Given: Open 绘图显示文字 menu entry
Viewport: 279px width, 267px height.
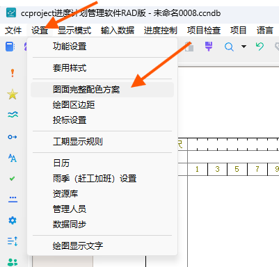Looking at the screenshot, I should [102, 245].
